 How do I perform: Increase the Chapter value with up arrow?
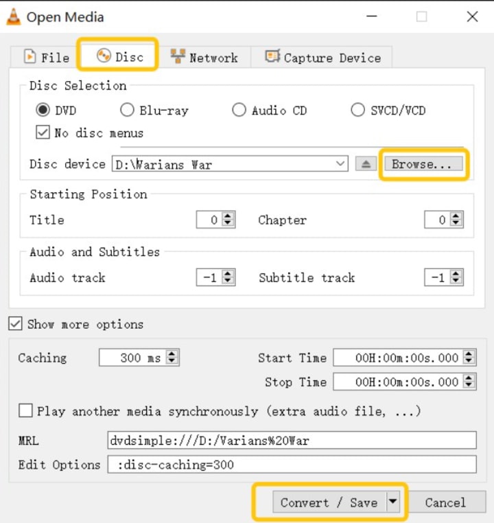tap(456, 216)
